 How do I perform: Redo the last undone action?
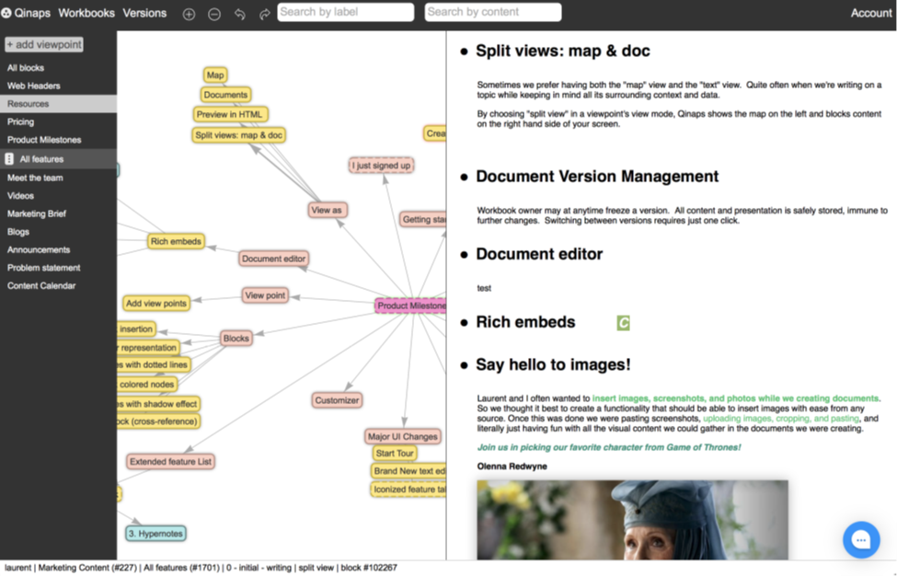pos(264,15)
